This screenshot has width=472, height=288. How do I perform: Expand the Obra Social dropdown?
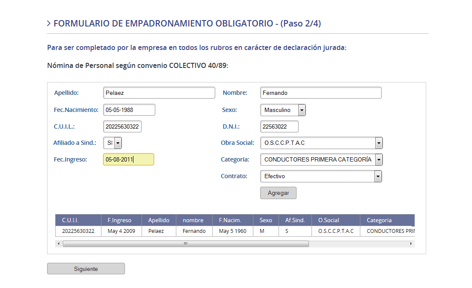321,143
